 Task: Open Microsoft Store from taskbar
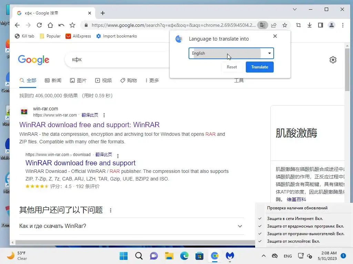coord(199,256)
